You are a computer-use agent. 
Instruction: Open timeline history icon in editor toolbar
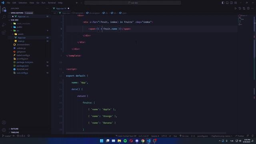pyautogui.click(x=240, y=8)
